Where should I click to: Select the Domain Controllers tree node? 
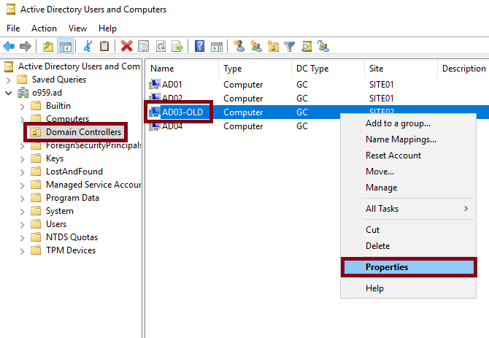pos(83,132)
